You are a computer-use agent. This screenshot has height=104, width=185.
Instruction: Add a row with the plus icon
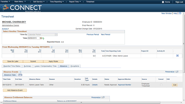pos(177,56)
